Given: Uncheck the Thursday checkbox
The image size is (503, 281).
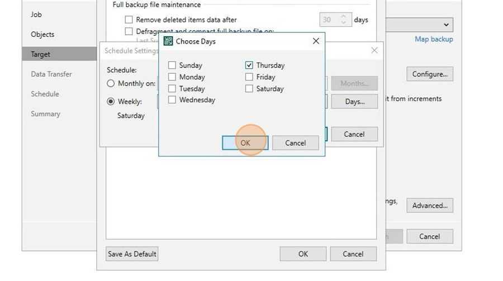Looking at the screenshot, I should click(x=249, y=65).
